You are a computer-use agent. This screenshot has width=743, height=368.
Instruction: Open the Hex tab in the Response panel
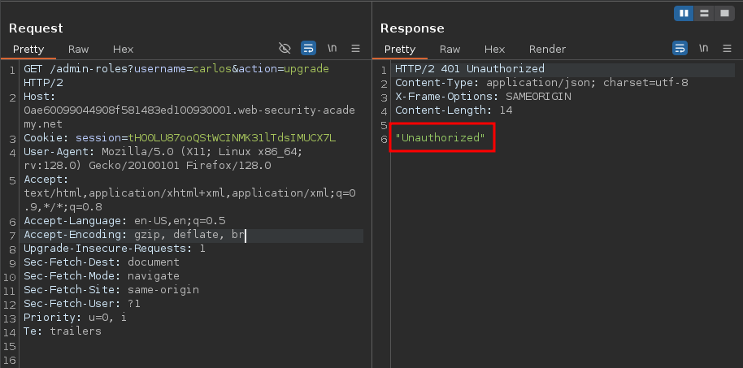[x=494, y=49]
